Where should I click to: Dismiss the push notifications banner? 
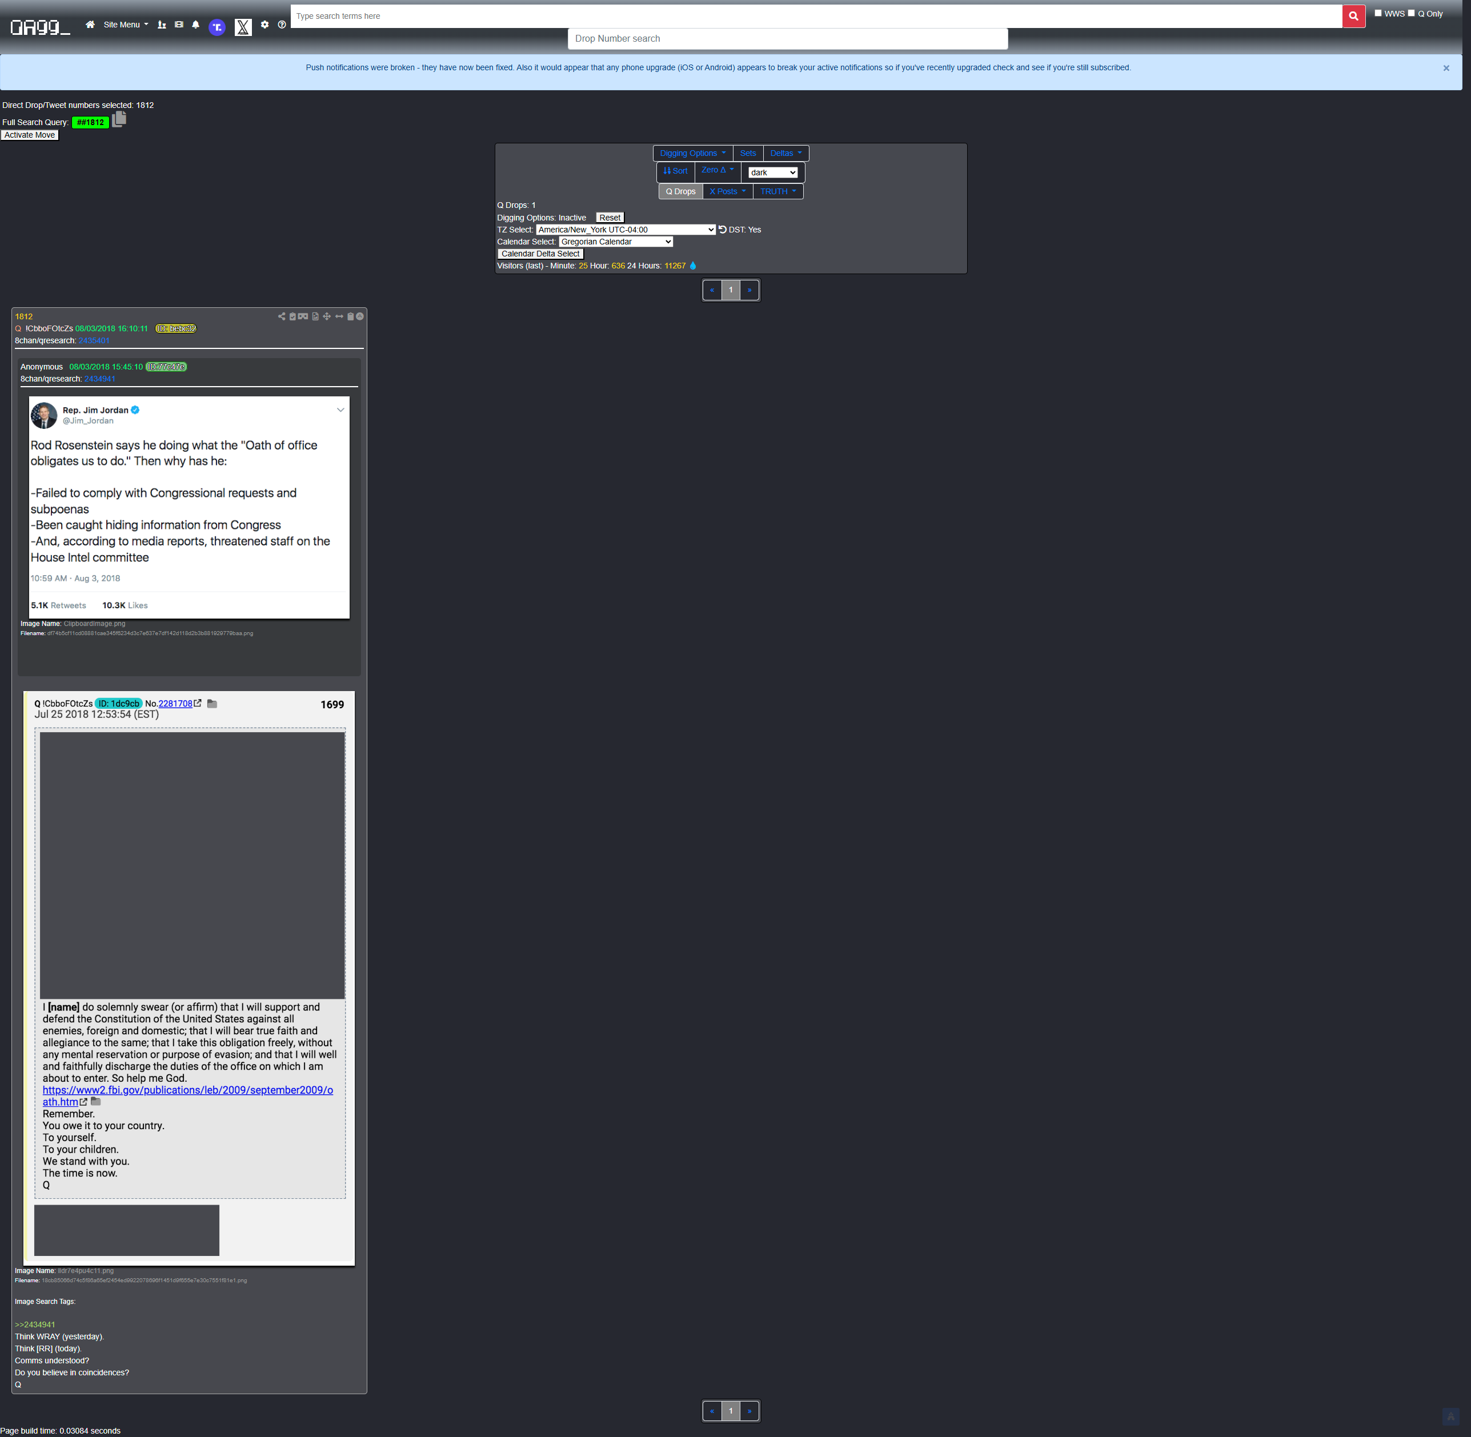1446,68
